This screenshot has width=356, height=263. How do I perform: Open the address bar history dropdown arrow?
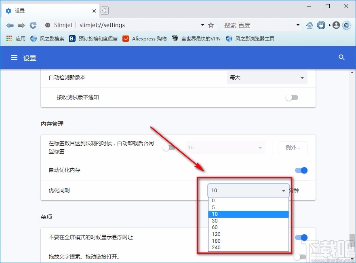click(x=202, y=25)
